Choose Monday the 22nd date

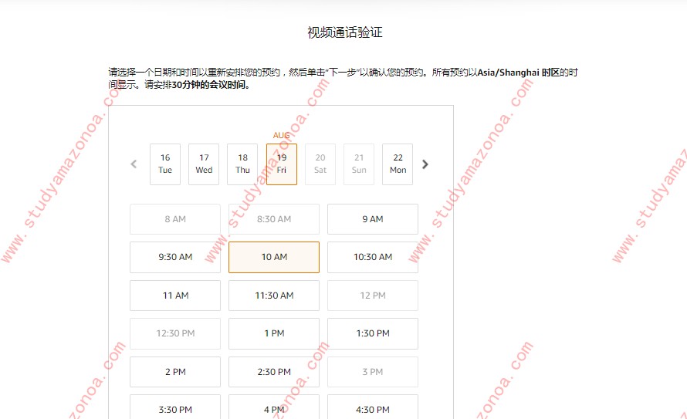click(398, 164)
